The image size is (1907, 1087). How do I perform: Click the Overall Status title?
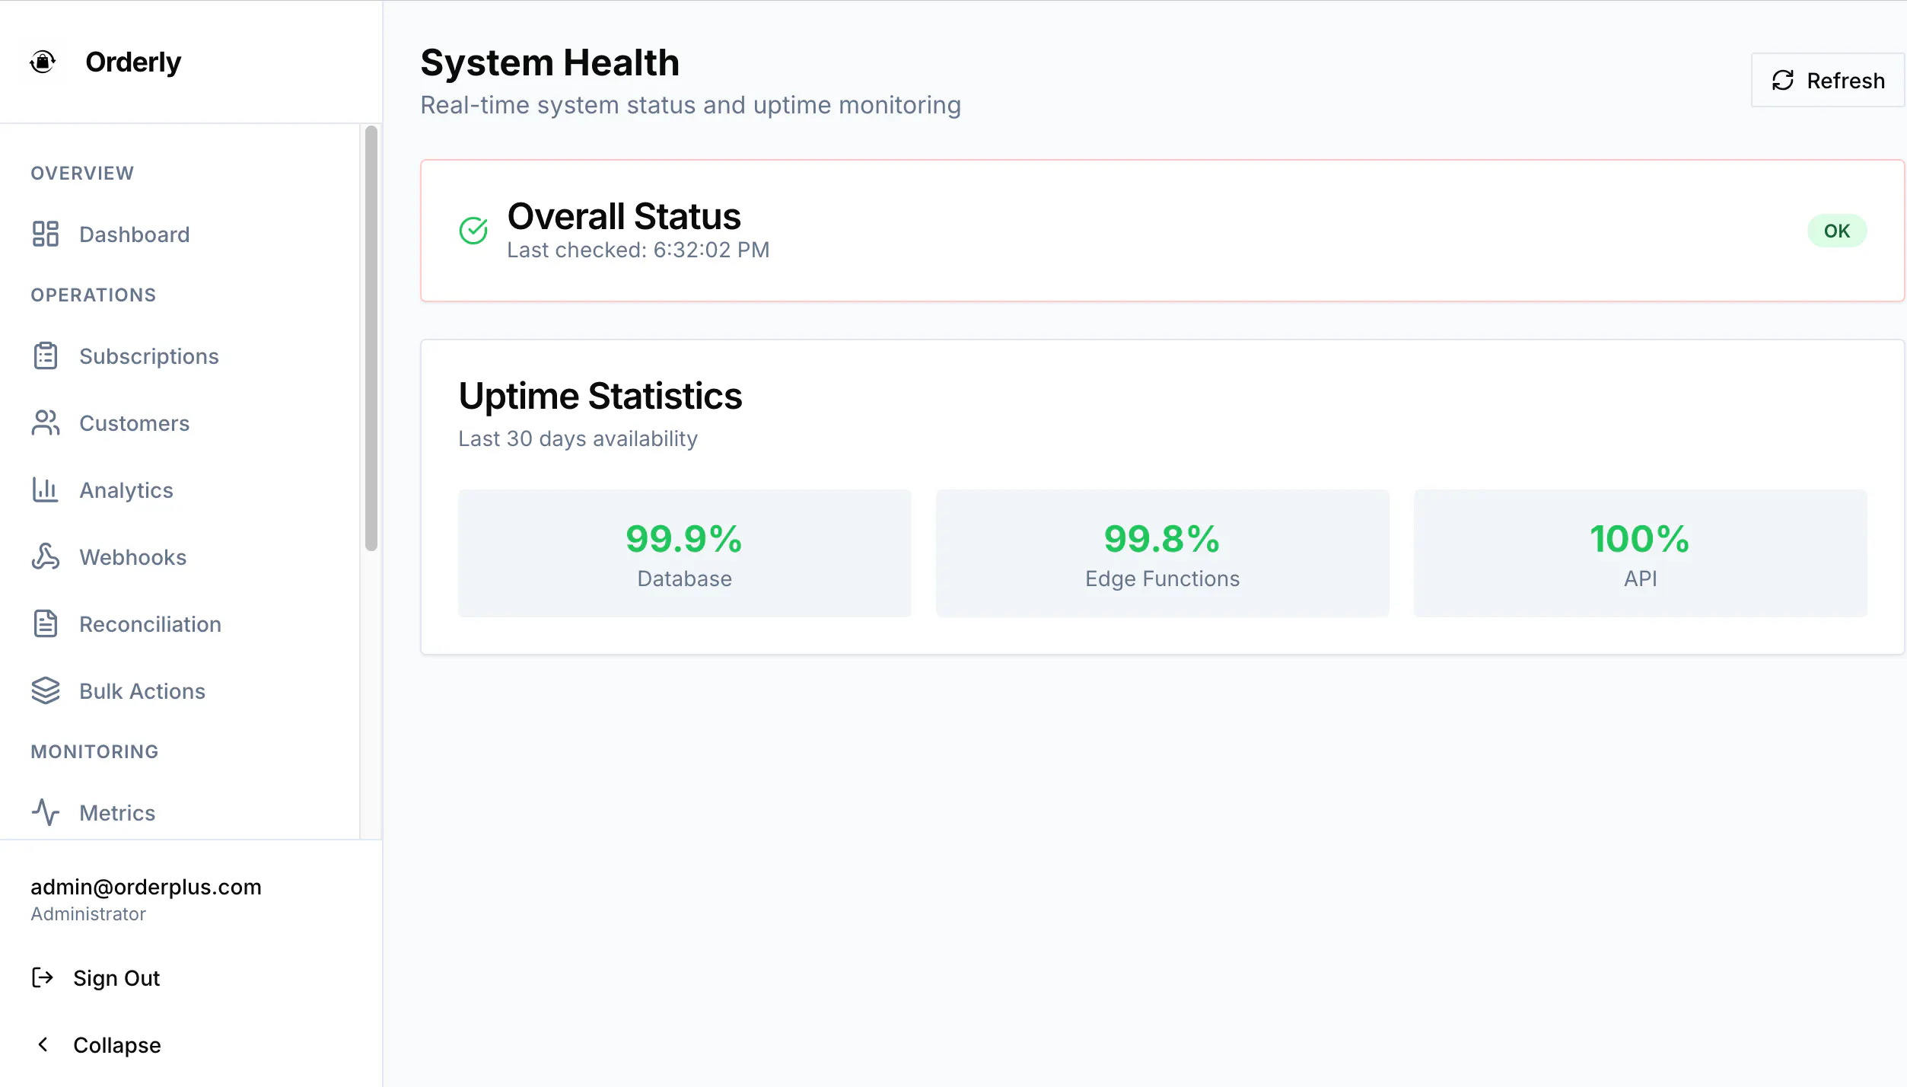pyautogui.click(x=624, y=216)
